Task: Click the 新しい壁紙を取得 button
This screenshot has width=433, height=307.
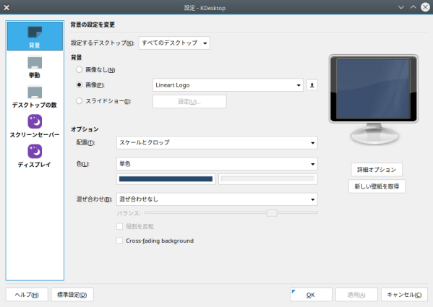Action: click(x=377, y=186)
